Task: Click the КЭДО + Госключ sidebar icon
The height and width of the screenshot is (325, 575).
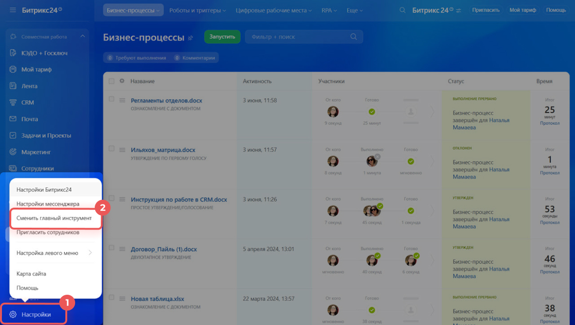Action: coord(13,53)
